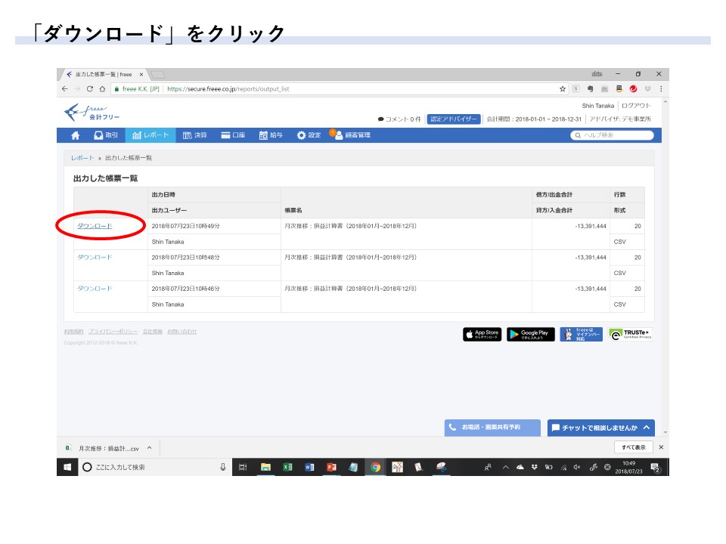Click the レポート breadcrumb link
Viewport: 726px width, 544px height.
(82, 158)
